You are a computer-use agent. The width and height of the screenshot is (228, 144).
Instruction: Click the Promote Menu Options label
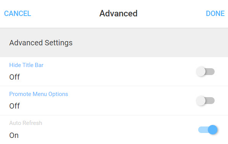pos(39,94)
